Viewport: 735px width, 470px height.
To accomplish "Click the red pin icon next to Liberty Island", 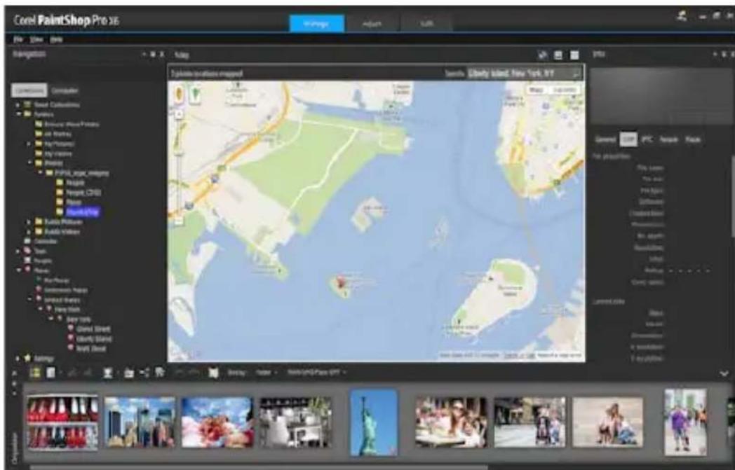I will [71, 338].
